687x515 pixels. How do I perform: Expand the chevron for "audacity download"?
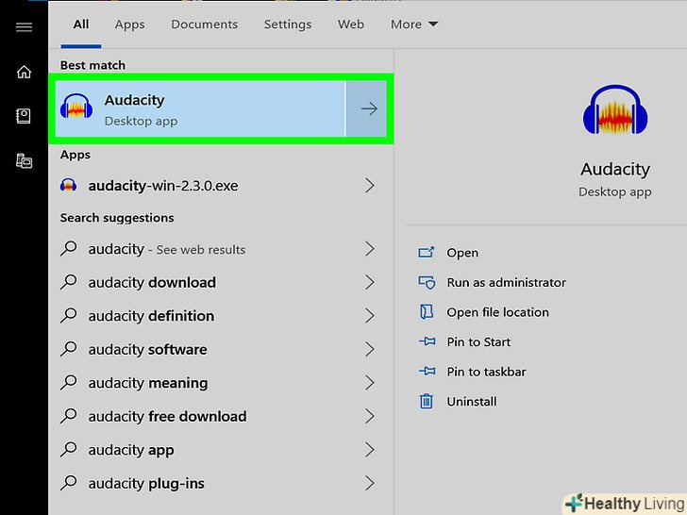369,282
